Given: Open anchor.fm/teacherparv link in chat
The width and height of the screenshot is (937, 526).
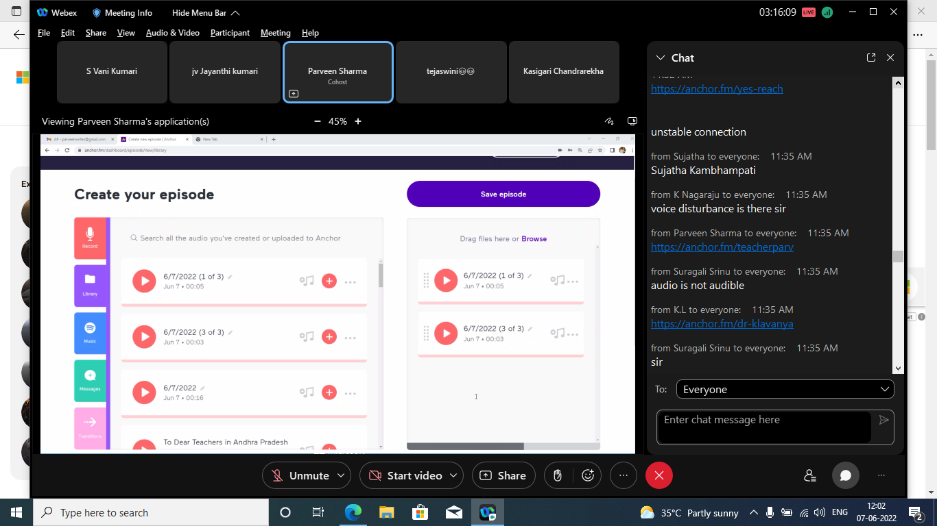Looking at the screenshot, I should (722, 247).
